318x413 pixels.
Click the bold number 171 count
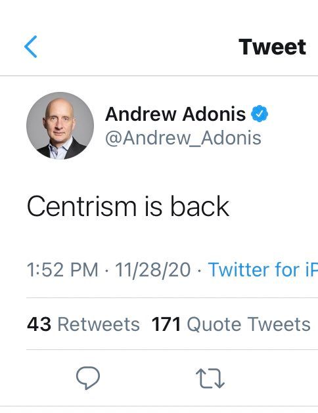[166, 324]
